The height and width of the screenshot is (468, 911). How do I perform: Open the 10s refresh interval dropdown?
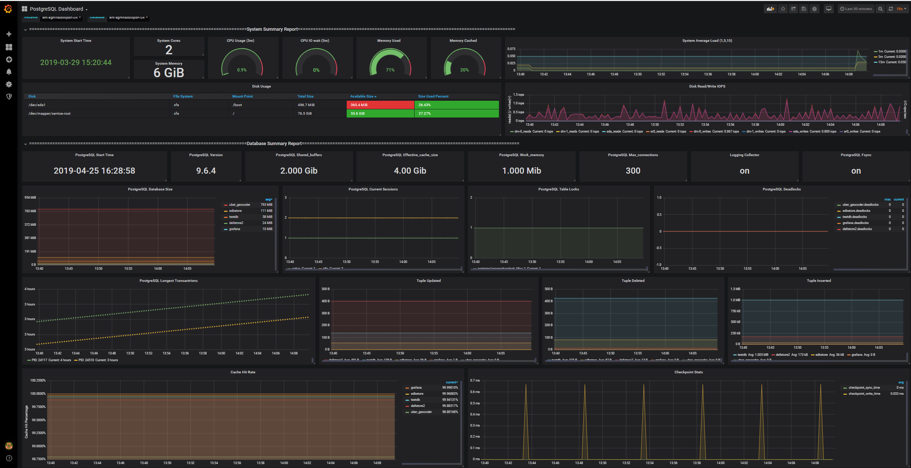[x=901, y=9]
